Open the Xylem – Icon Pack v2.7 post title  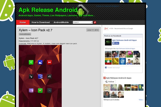click(35, 30)
